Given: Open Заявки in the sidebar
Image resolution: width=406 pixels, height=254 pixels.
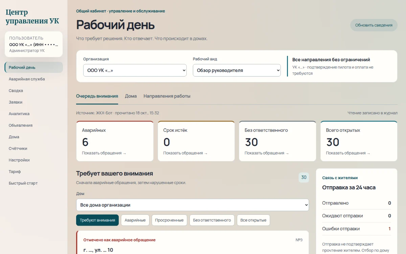Looking at the screenshot, I should point(34,102).
